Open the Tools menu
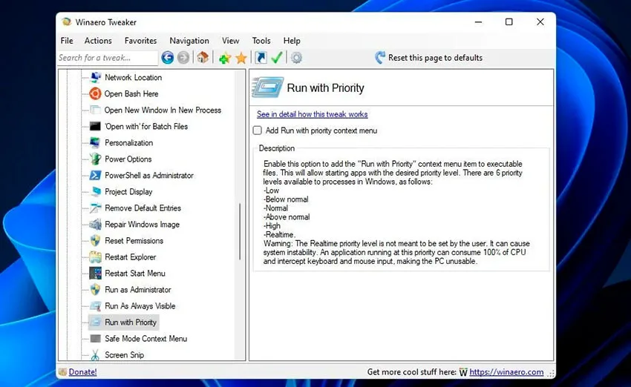This screenshot has width=631, height=387. click(261, 41)
